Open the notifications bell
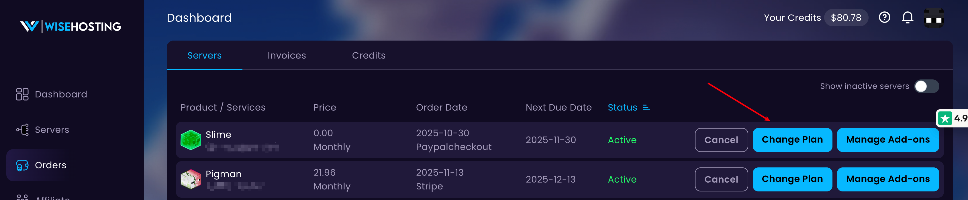The image size is (968, 200). click(x=908, y=18)
